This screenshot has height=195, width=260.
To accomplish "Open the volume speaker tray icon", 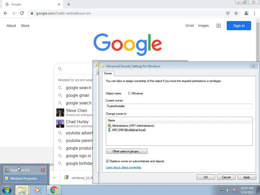I will coord(228,190).
